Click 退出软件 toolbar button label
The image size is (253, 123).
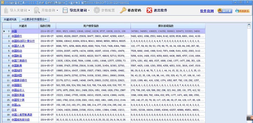pos(161,10)
